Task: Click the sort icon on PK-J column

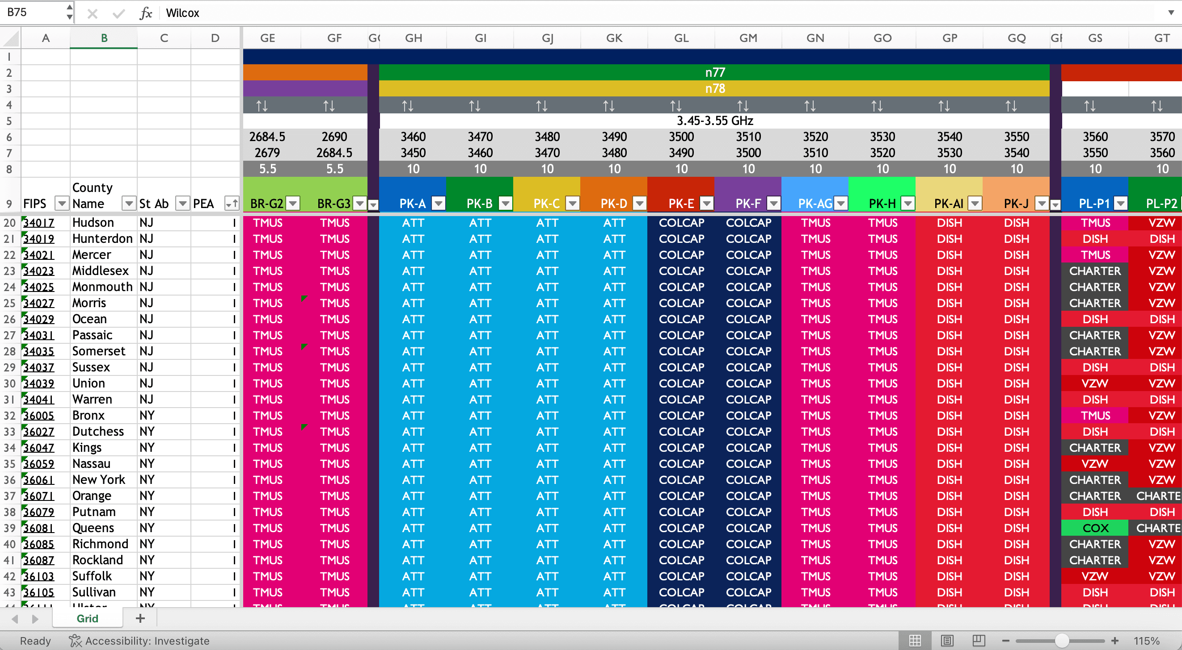Action: (x=1039, y=203)
